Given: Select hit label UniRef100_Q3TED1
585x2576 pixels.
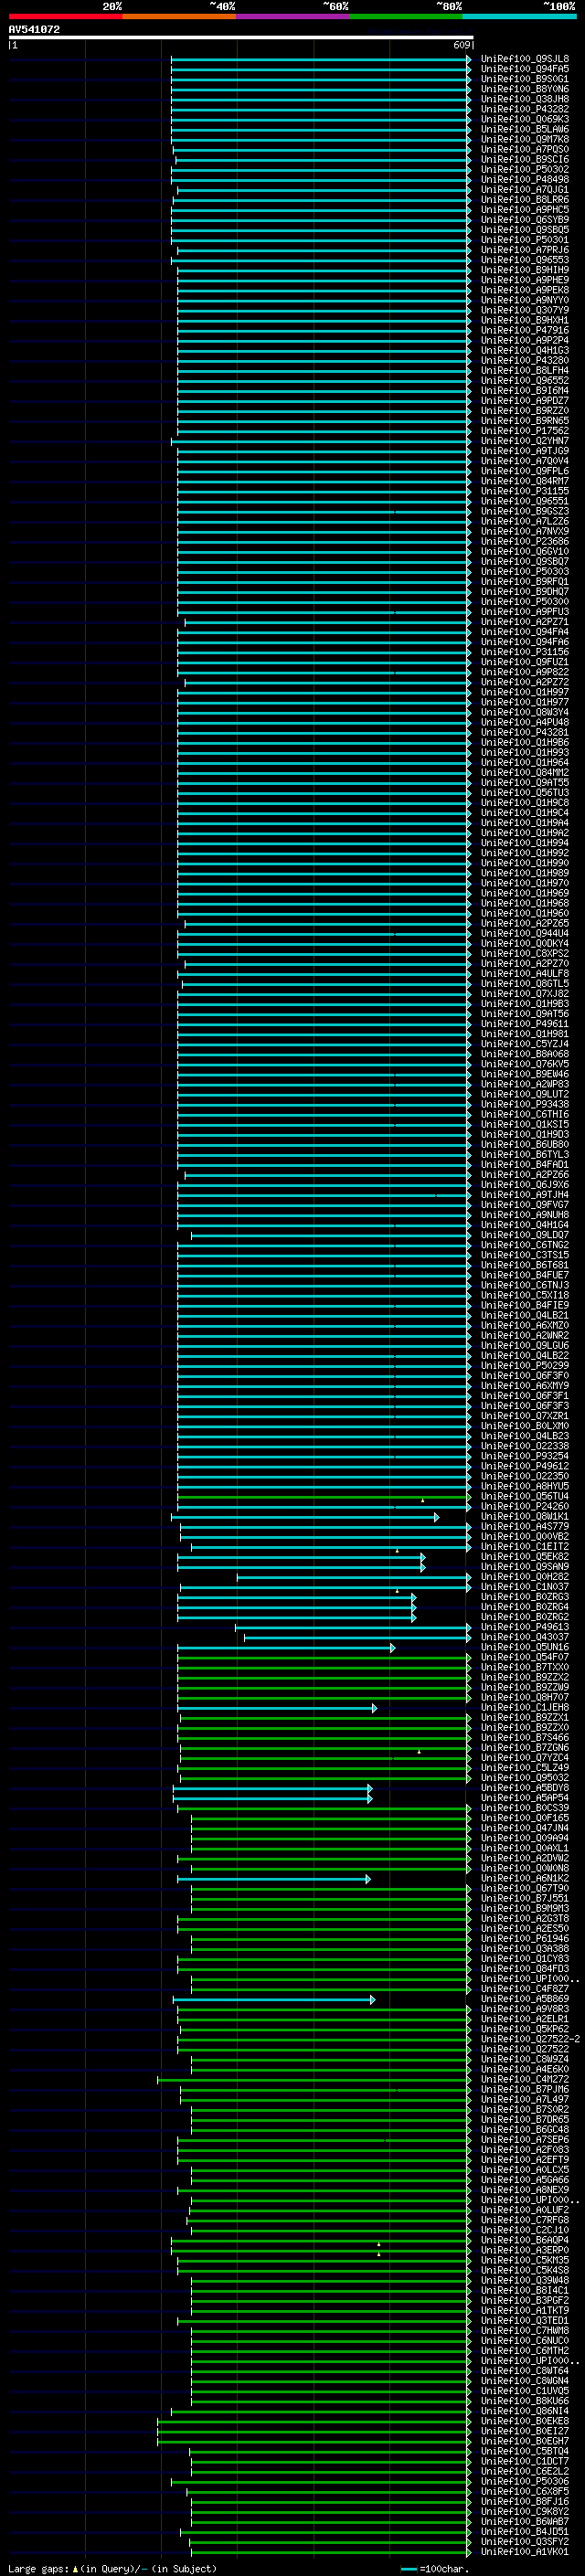Looking at the screenshot, I should coord(524,2321).
